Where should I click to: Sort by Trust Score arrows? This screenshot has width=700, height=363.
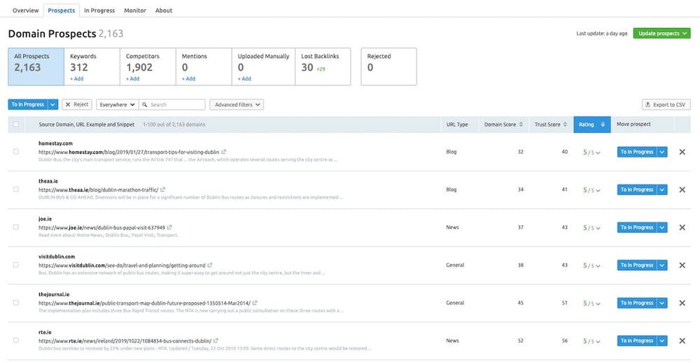565,124
